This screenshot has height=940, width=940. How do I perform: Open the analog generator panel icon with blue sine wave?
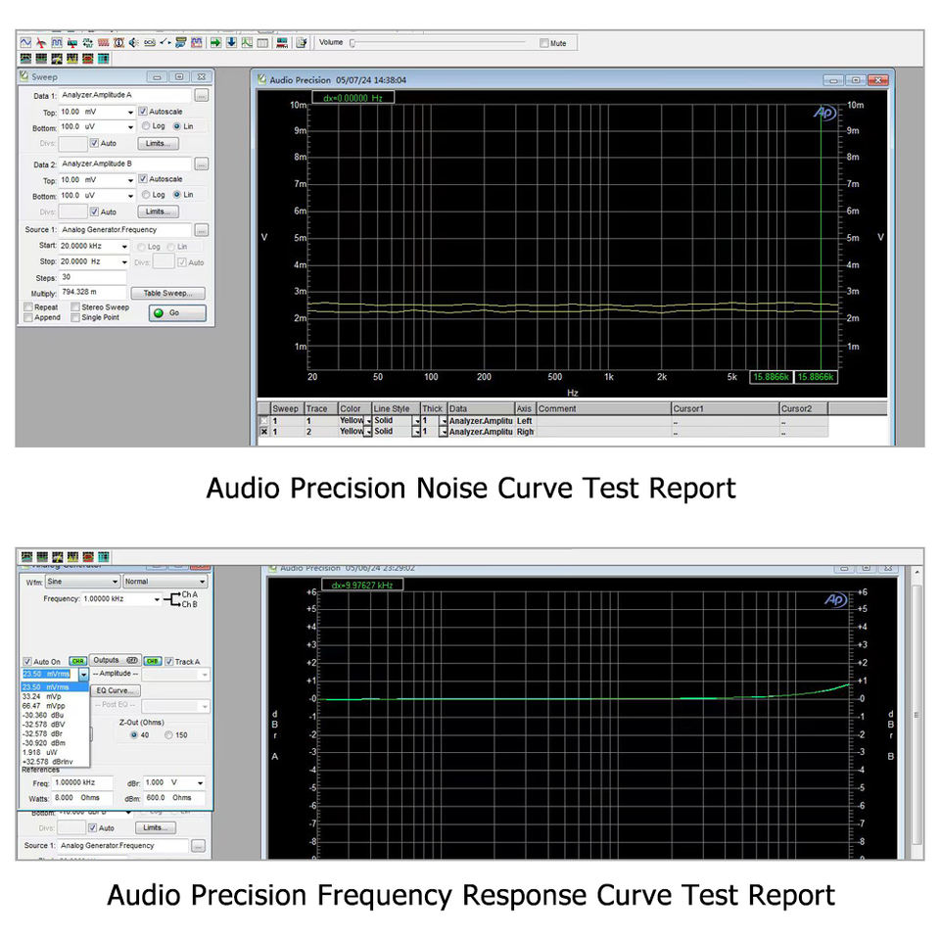tap(25, 42)
